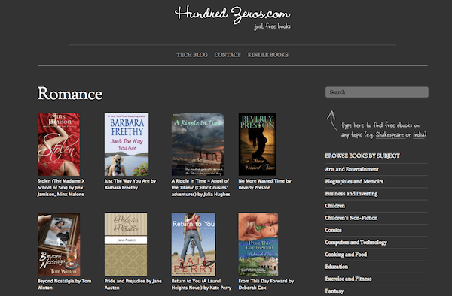Follow the Shakespeare example search link

point(390,134)
